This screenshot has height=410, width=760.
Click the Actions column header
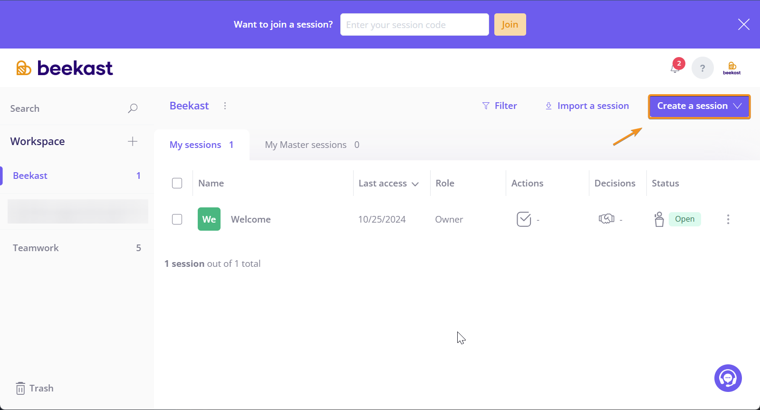tap(527, 183)
